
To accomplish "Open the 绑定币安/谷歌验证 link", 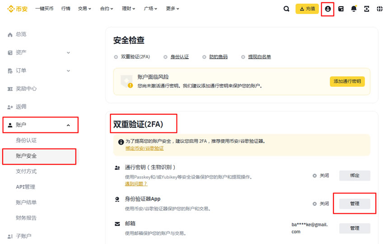I will pos(145,148).
